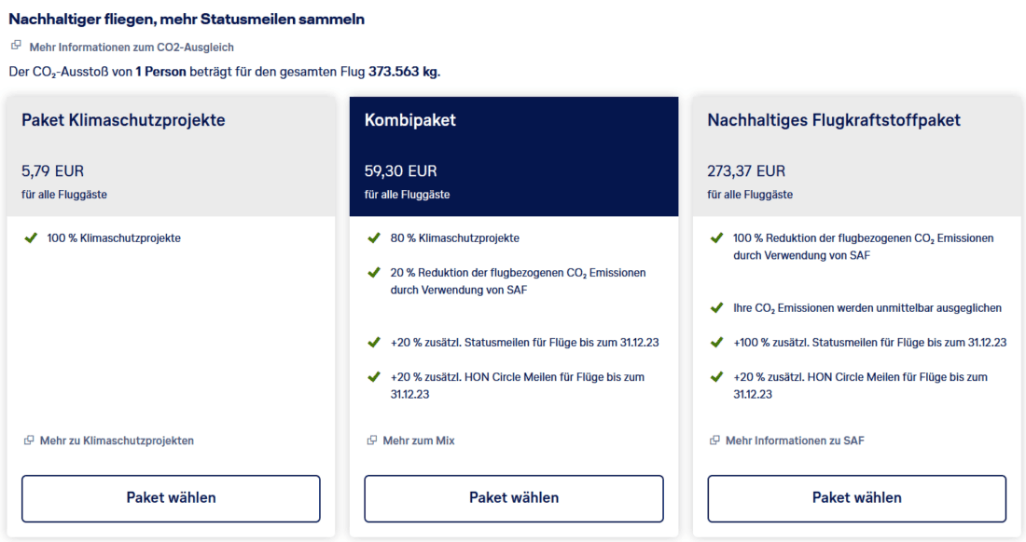Click checkmark beside 80 % Klimaschutzprojekte
1026x542 pixels.
pyautogui.click(x=374, y=238)
